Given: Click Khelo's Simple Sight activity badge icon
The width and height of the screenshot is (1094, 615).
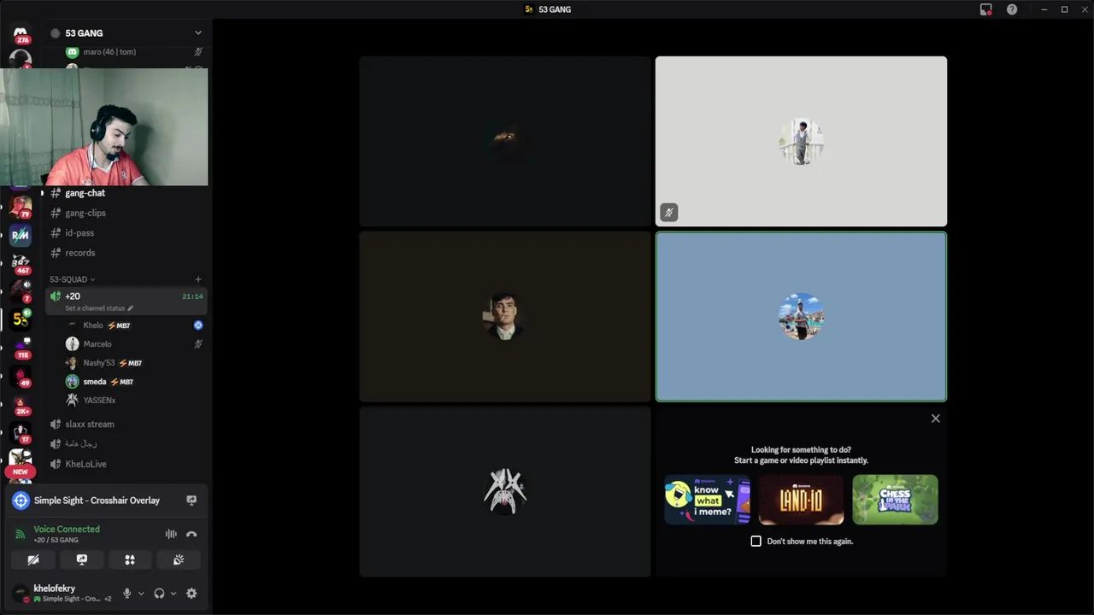Looking at the screenshot, I should [x=198, y=325].
